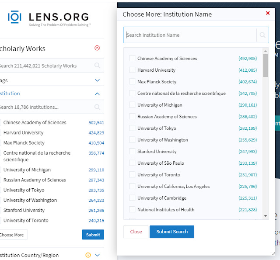
Task: Click University of Tokyo in sidebar
Action: 24,190
